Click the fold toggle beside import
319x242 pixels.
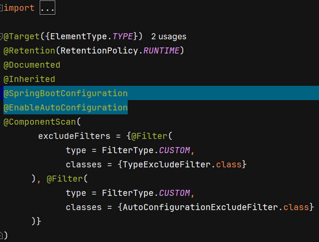coord(1,8)
